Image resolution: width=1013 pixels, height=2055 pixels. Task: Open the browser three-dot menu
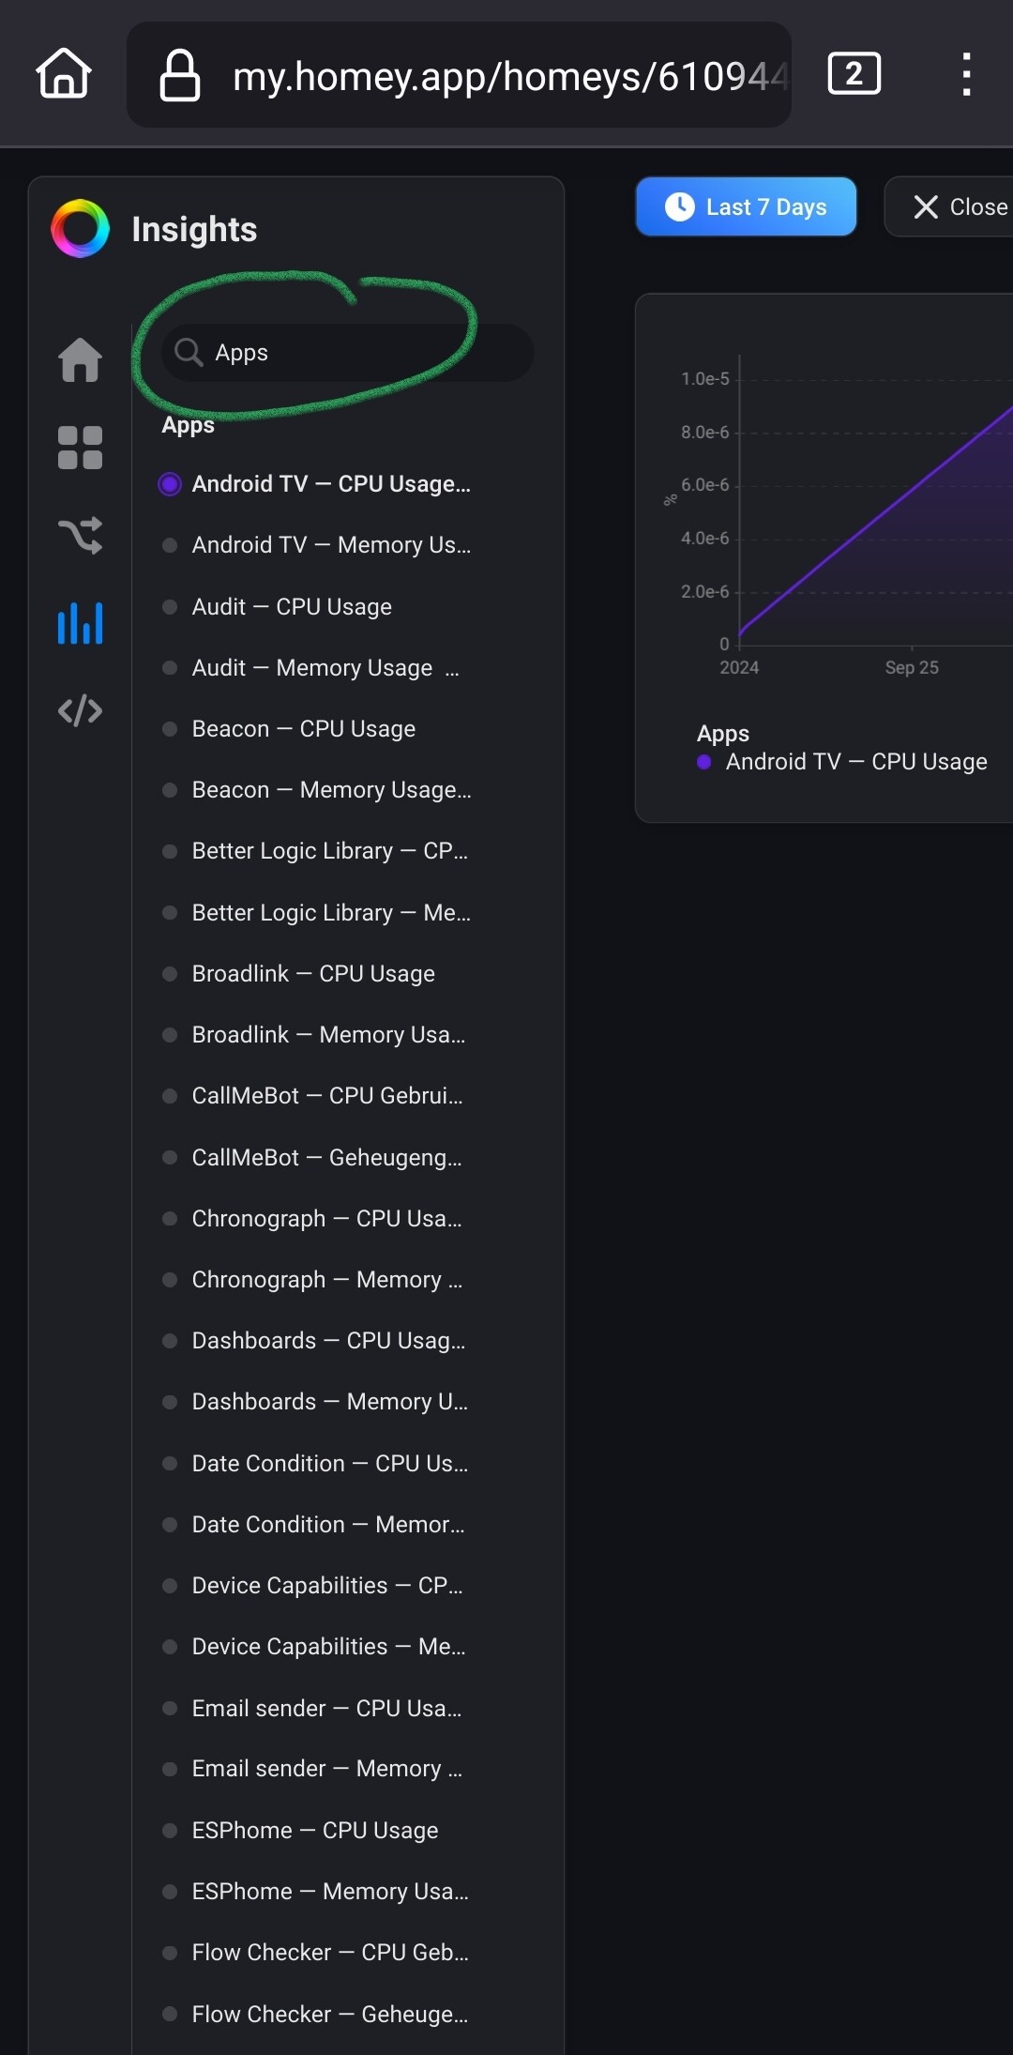[966, 74]
